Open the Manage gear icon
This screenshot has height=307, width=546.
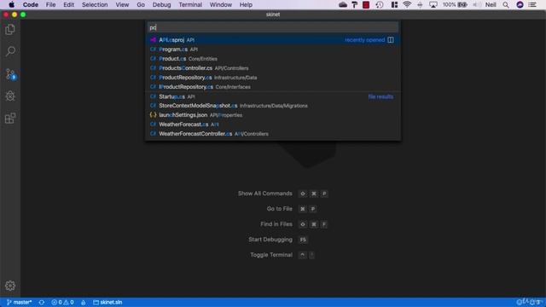(x=10, y=286)
